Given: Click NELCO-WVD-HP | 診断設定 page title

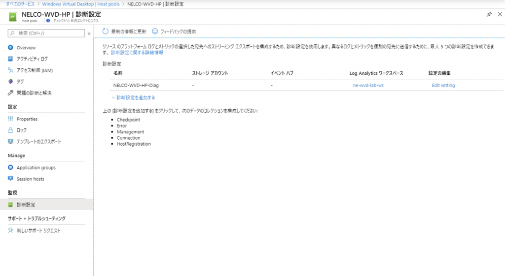Looking at the screenshot, I should pyautogui.click(x=61, y=14).
